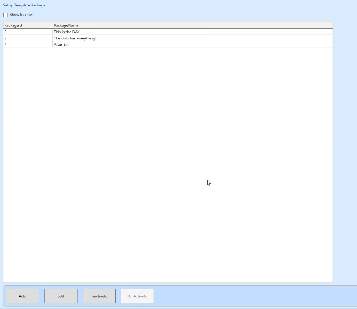Select the 'After Six' package row
The width and height of the screenshot is (357, 309).
[168, 45]
